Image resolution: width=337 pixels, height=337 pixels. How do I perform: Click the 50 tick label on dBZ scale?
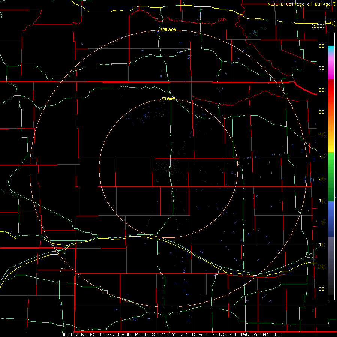(322, 112)
